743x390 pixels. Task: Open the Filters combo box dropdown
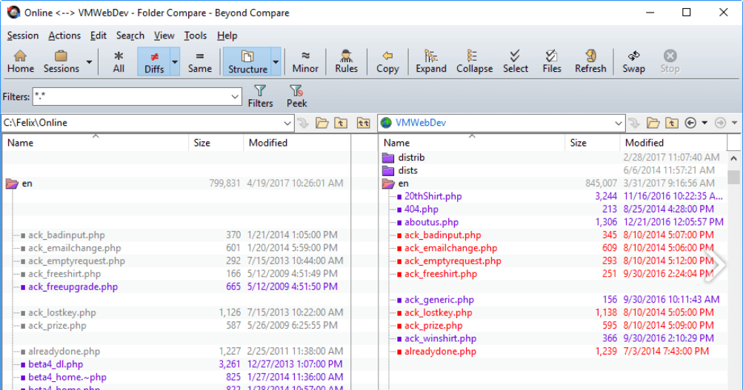235,97
